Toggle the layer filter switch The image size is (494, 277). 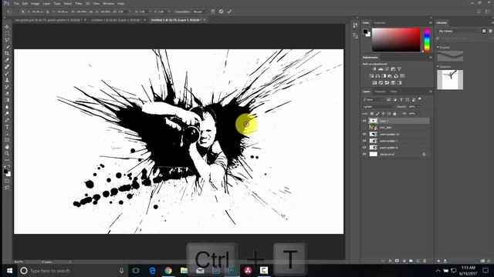(x=420, y=99)
